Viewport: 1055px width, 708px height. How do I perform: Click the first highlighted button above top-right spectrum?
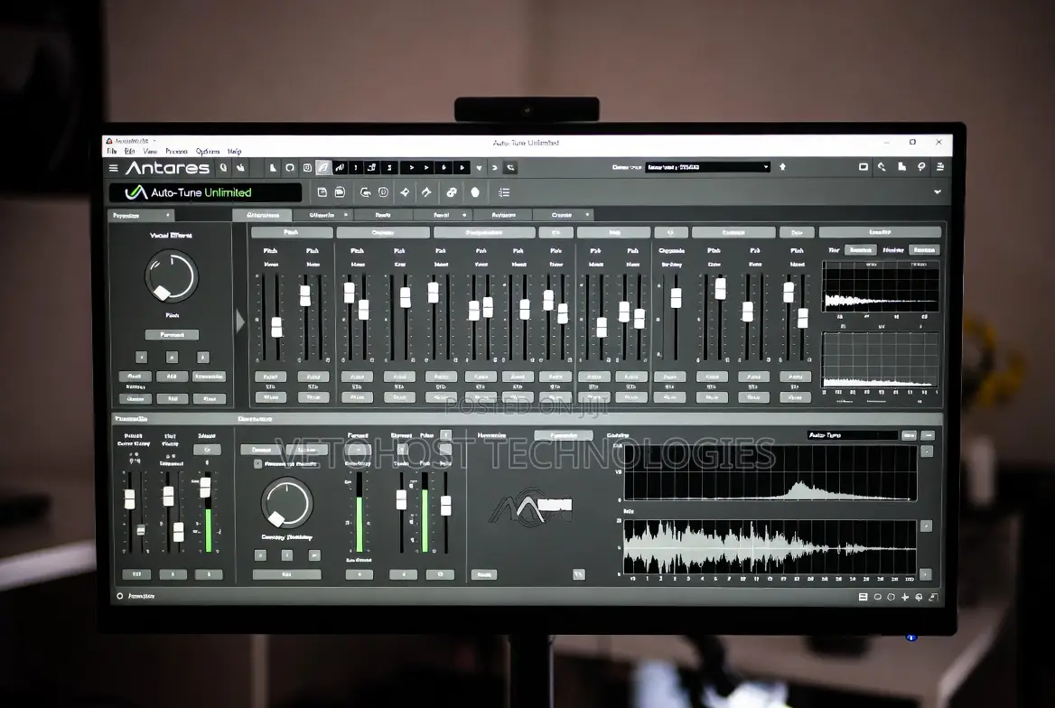(x=861, y=249)
